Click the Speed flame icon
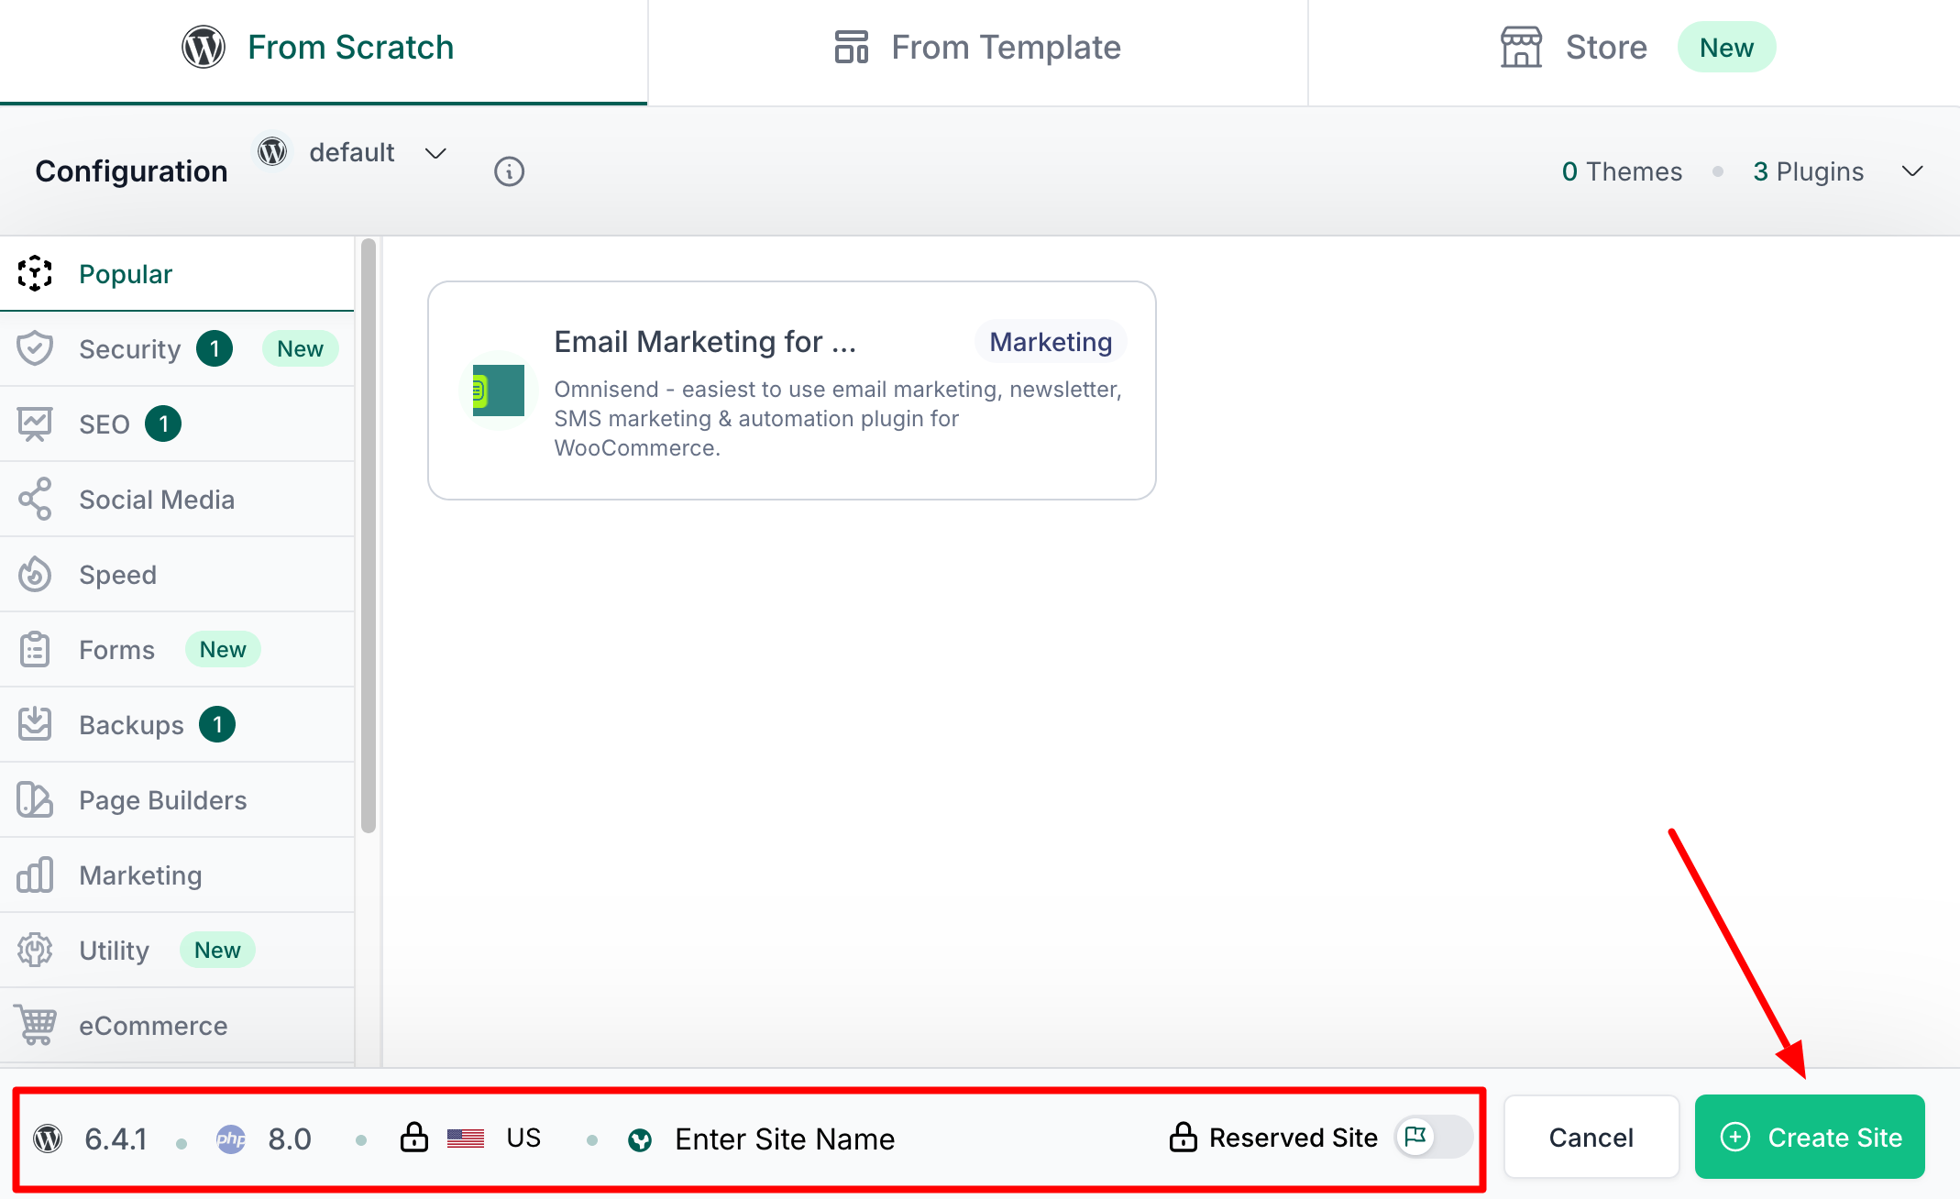This screenshot has width=1960, height=1199. click(x=35, y=574)
